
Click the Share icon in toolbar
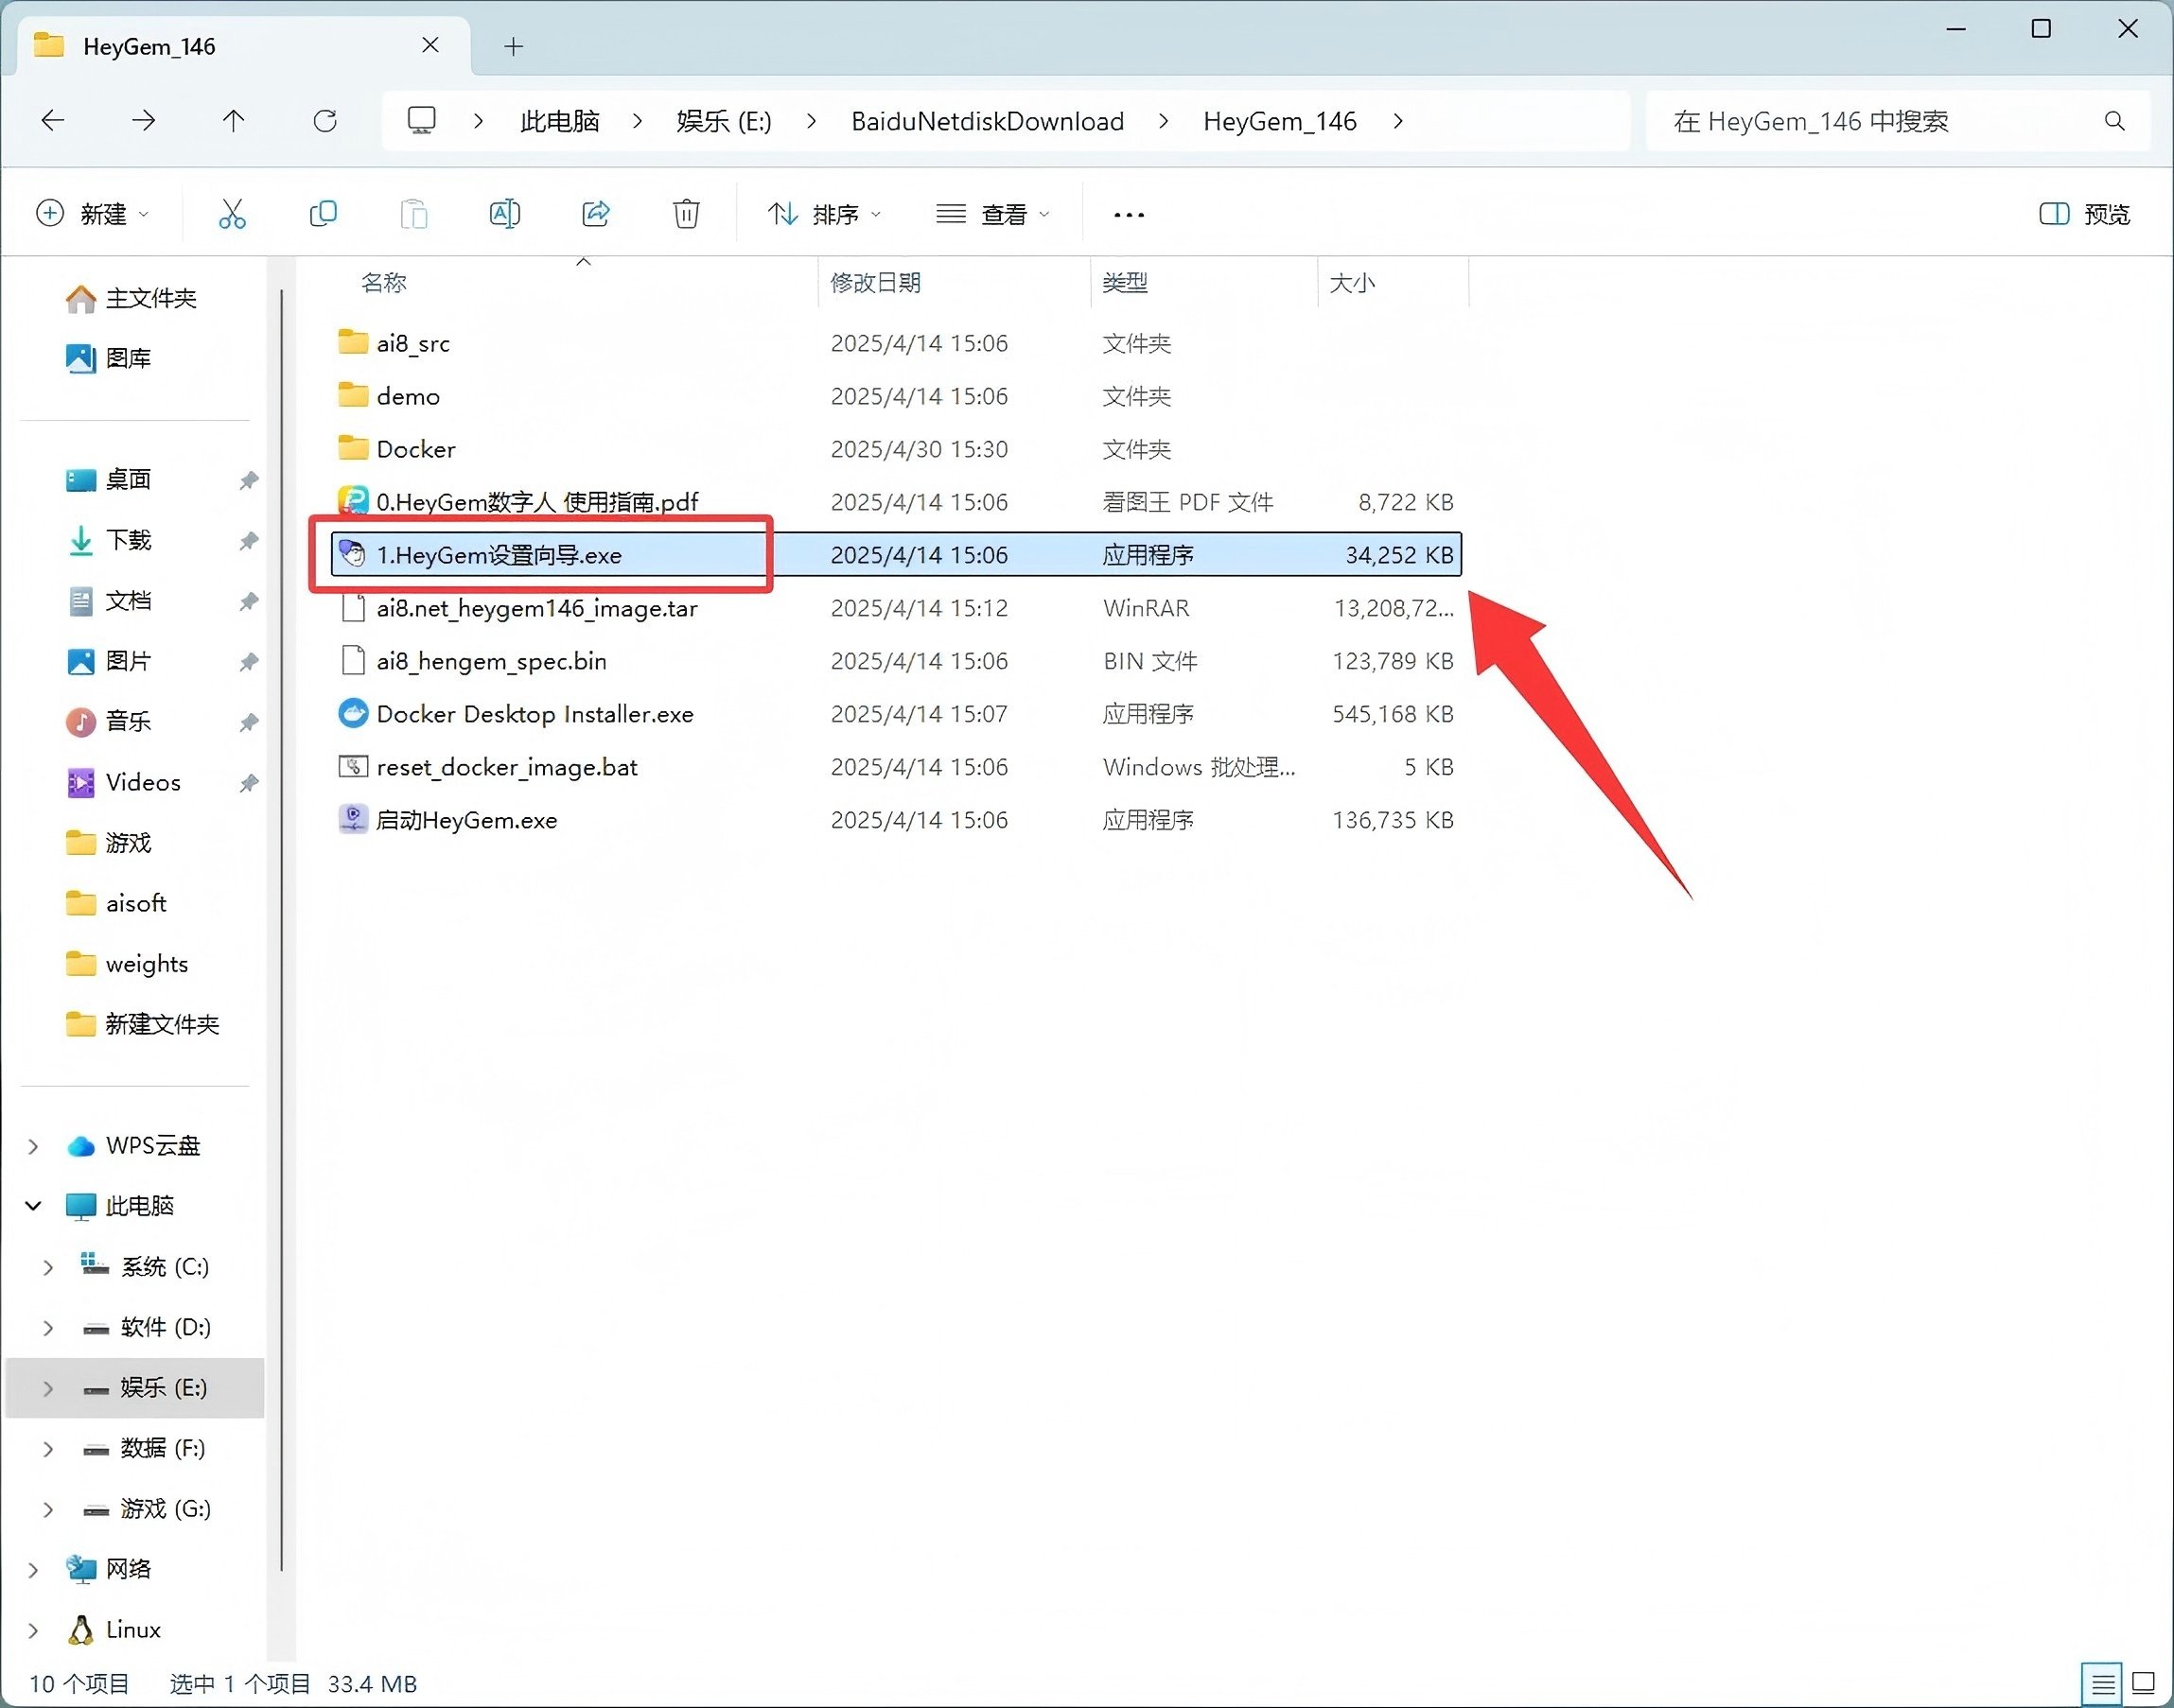[x=595, y=214]
